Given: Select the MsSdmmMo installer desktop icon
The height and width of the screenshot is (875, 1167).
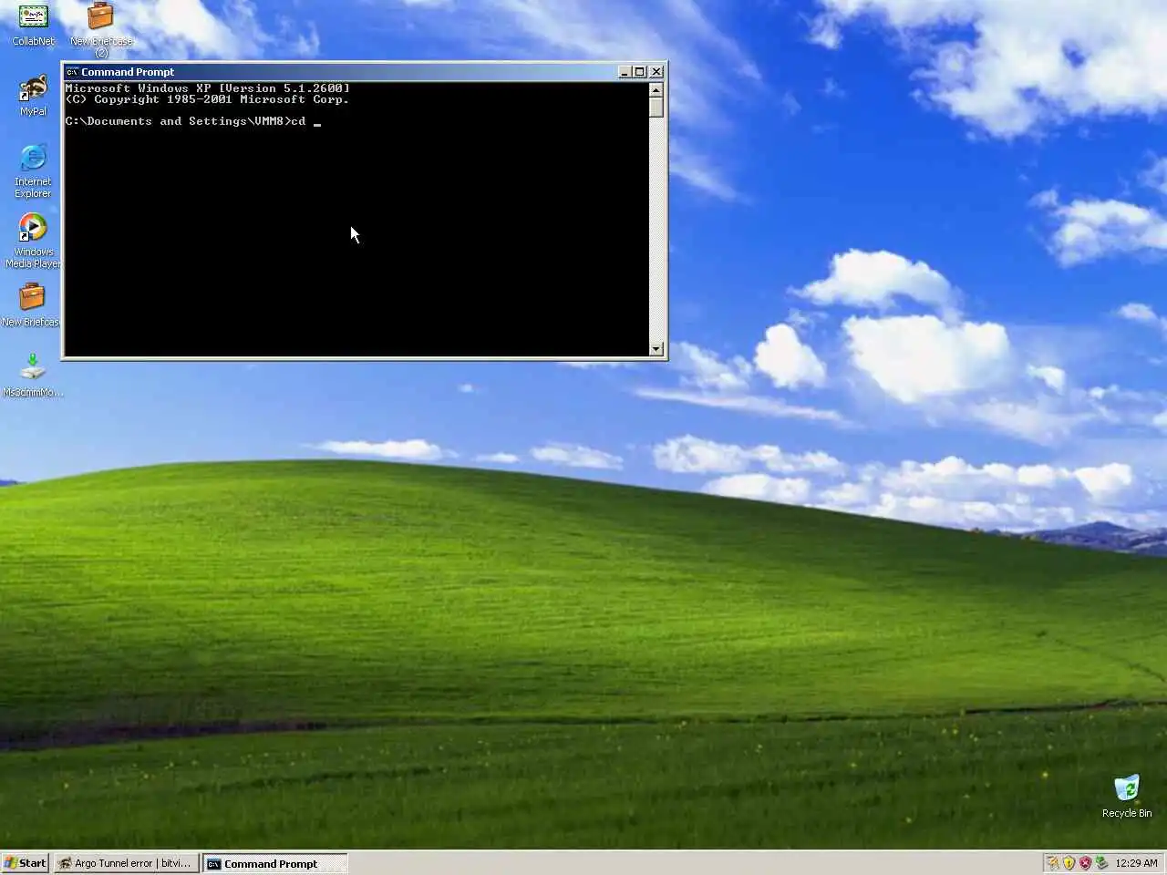Looking at the screenshot, I should click(x=33, y=376).
